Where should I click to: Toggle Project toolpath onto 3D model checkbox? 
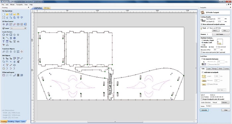[202, 99]
